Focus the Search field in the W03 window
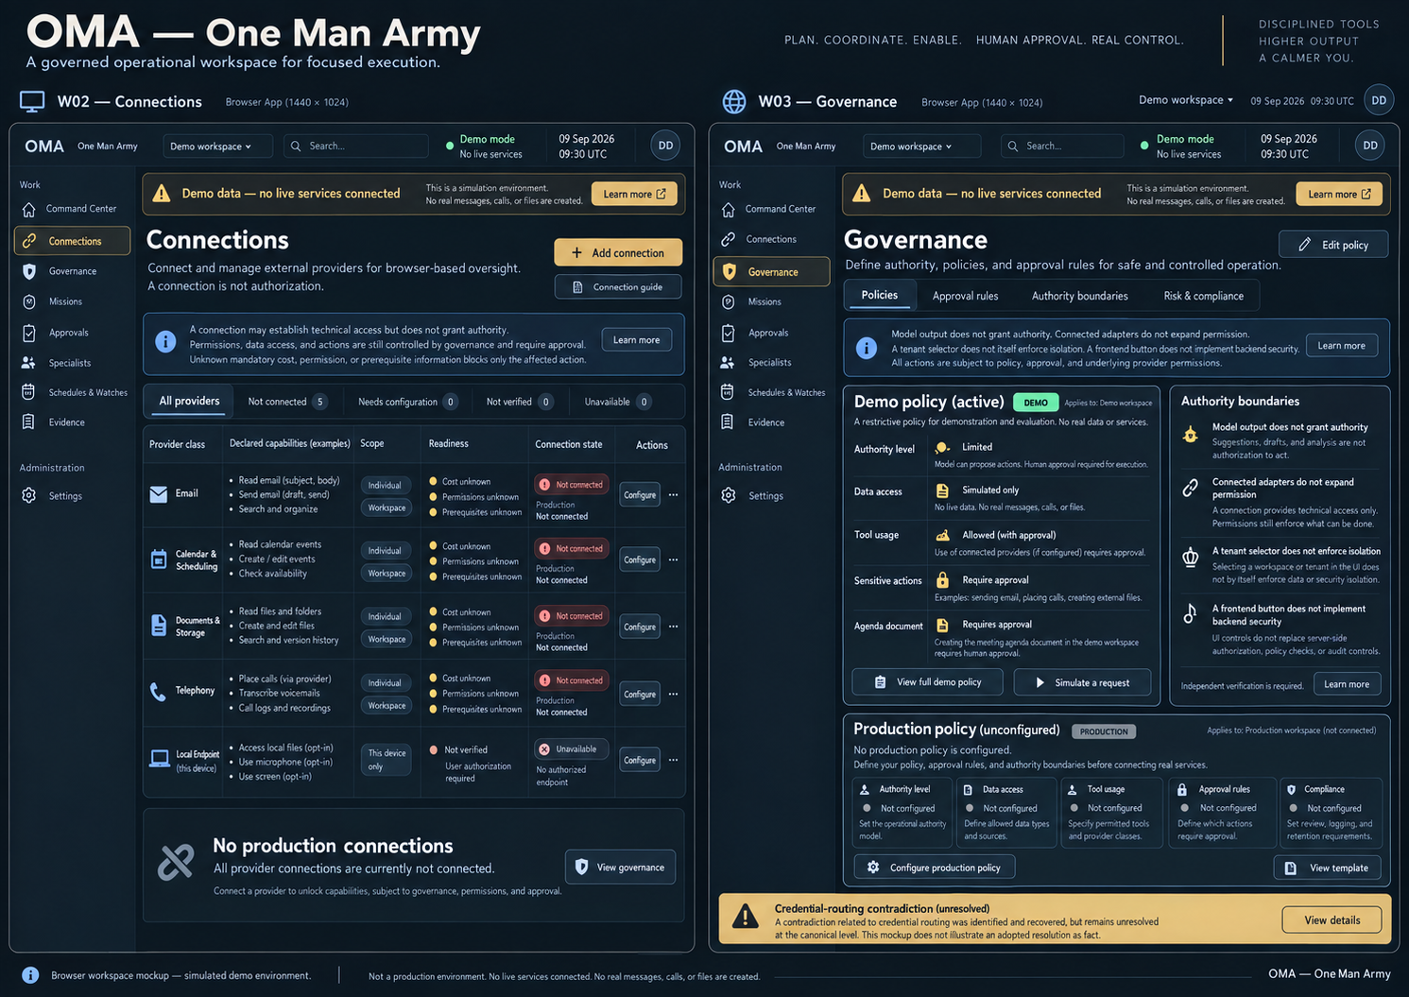The image size is (1409, 997). coord(1062,146)
